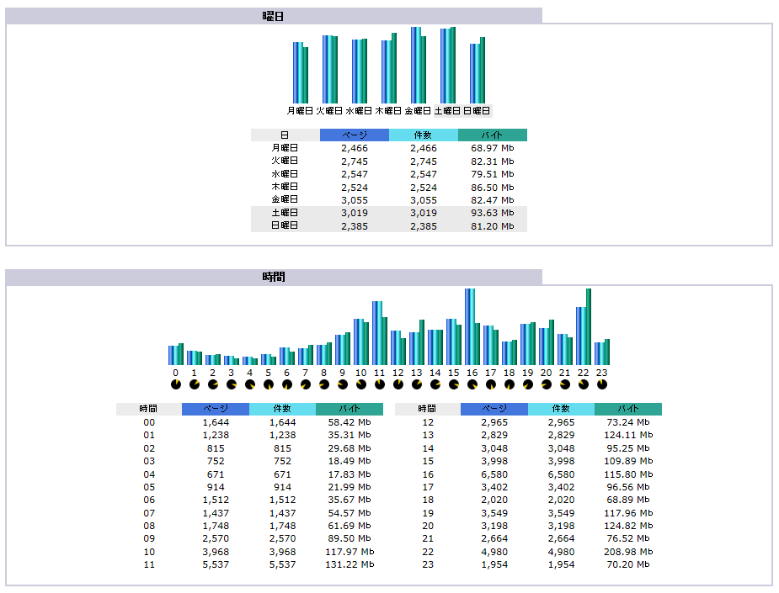Click the 82.47 Mb value for 金曜日
This screenshot has height=593, width=779.
(493, 200)
